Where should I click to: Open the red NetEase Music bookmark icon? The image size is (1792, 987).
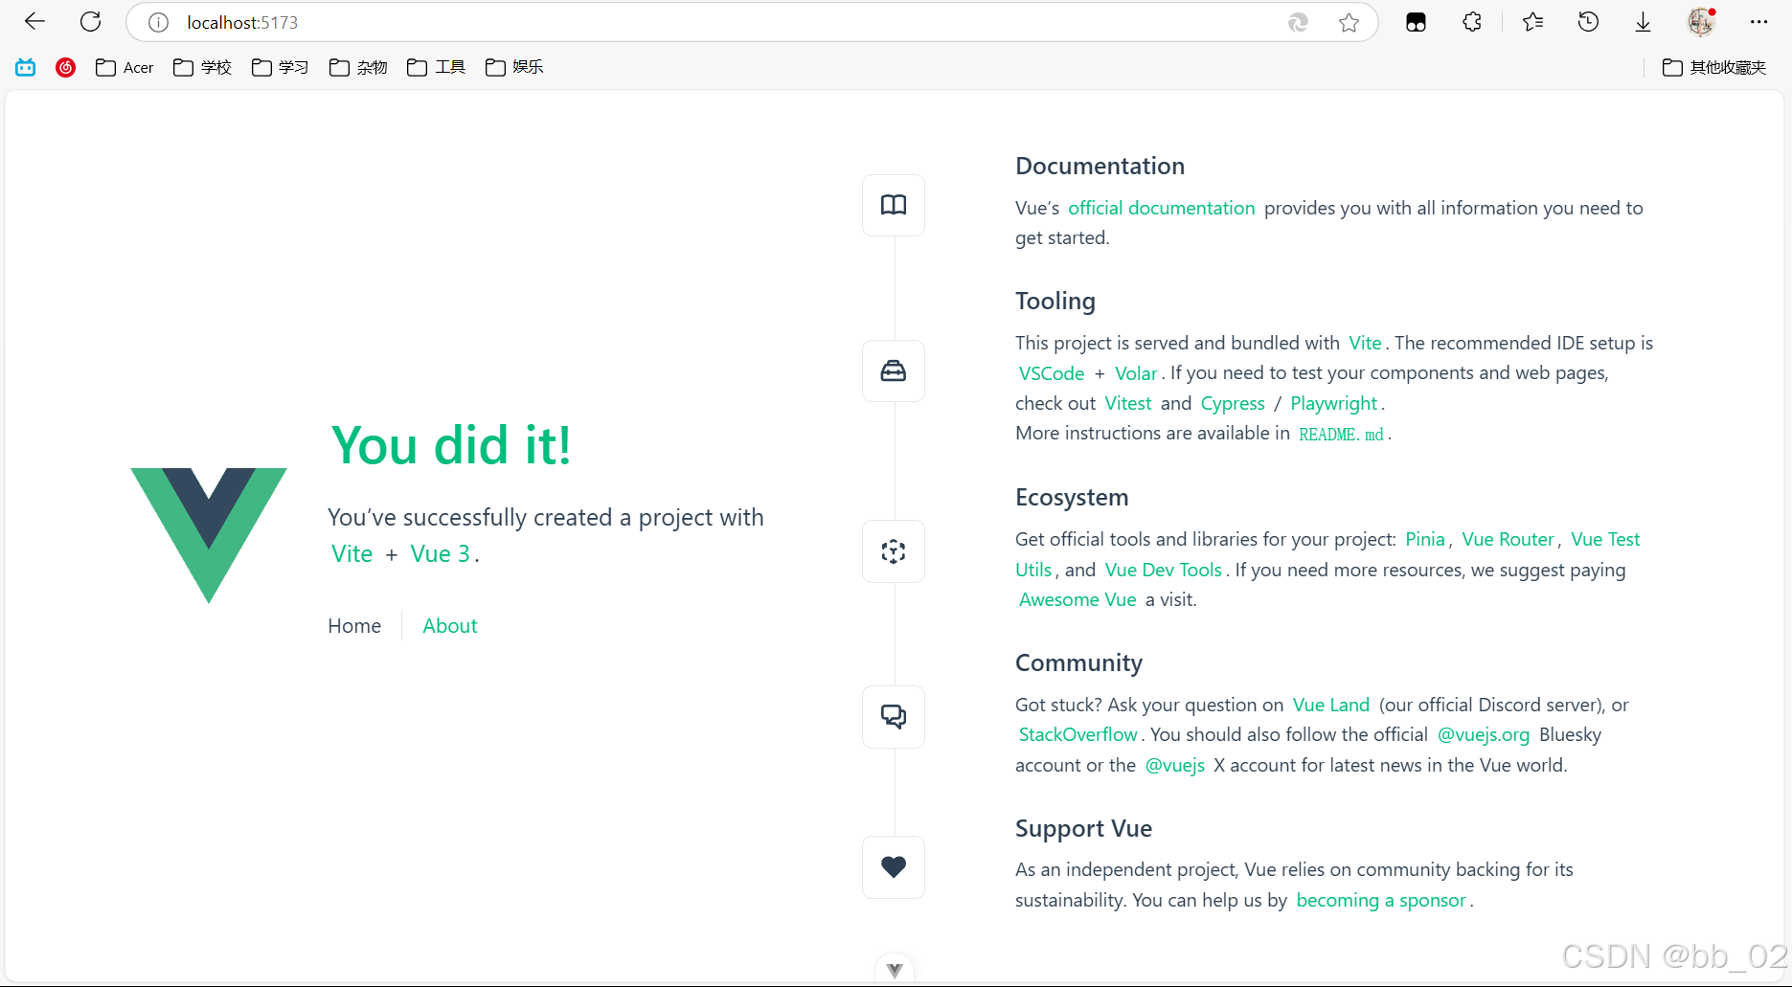tap(66, 67)
